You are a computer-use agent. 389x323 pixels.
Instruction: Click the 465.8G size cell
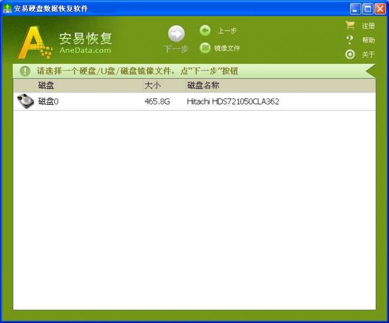point(157,102)
